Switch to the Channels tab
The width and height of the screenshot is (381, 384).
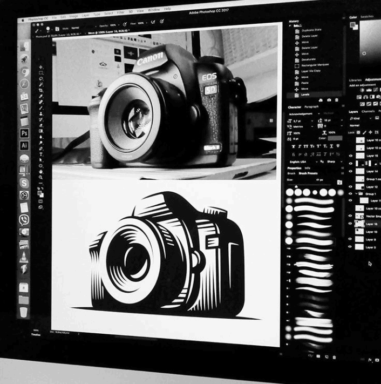[368, 111]
